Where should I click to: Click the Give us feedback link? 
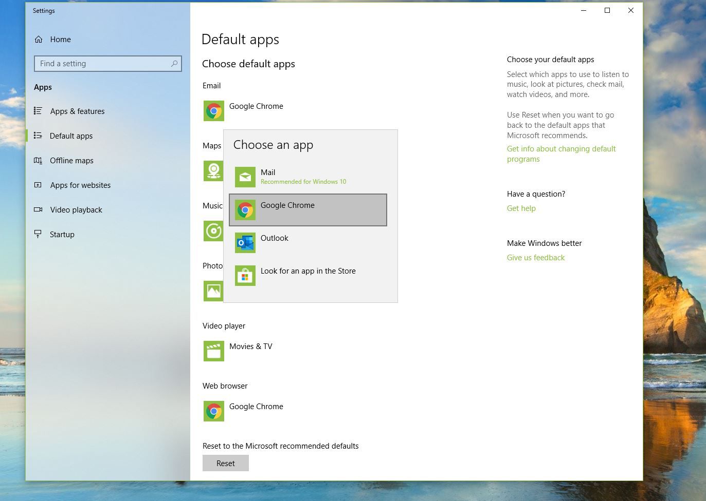[536, 258]
